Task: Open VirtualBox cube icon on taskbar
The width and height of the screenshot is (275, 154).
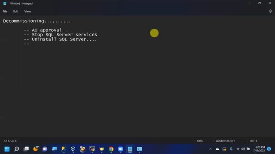Action: coord(73,149)
